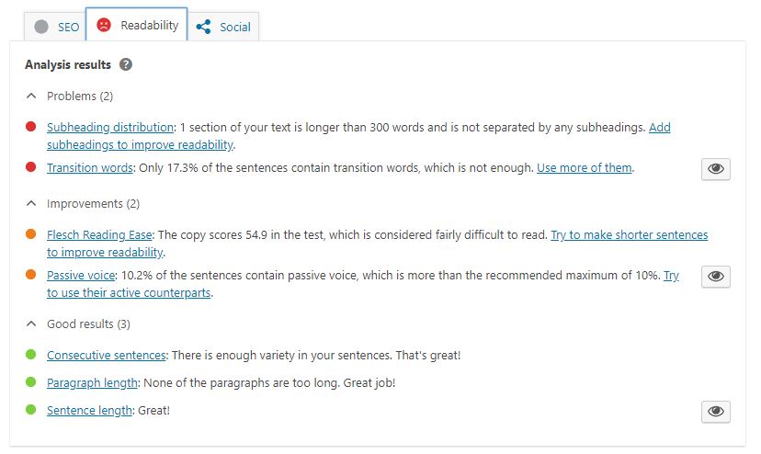The image size is (761, 454).
Task: Collapse the Problems (2) section
Action: (x=31, y=96)
